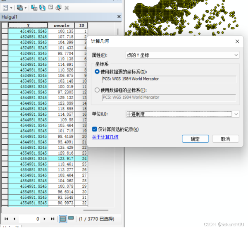Viewport: 248px width, 229px height.
Task: Select 使用数据源的坐标系 radio button
Action: pos(97,72)
